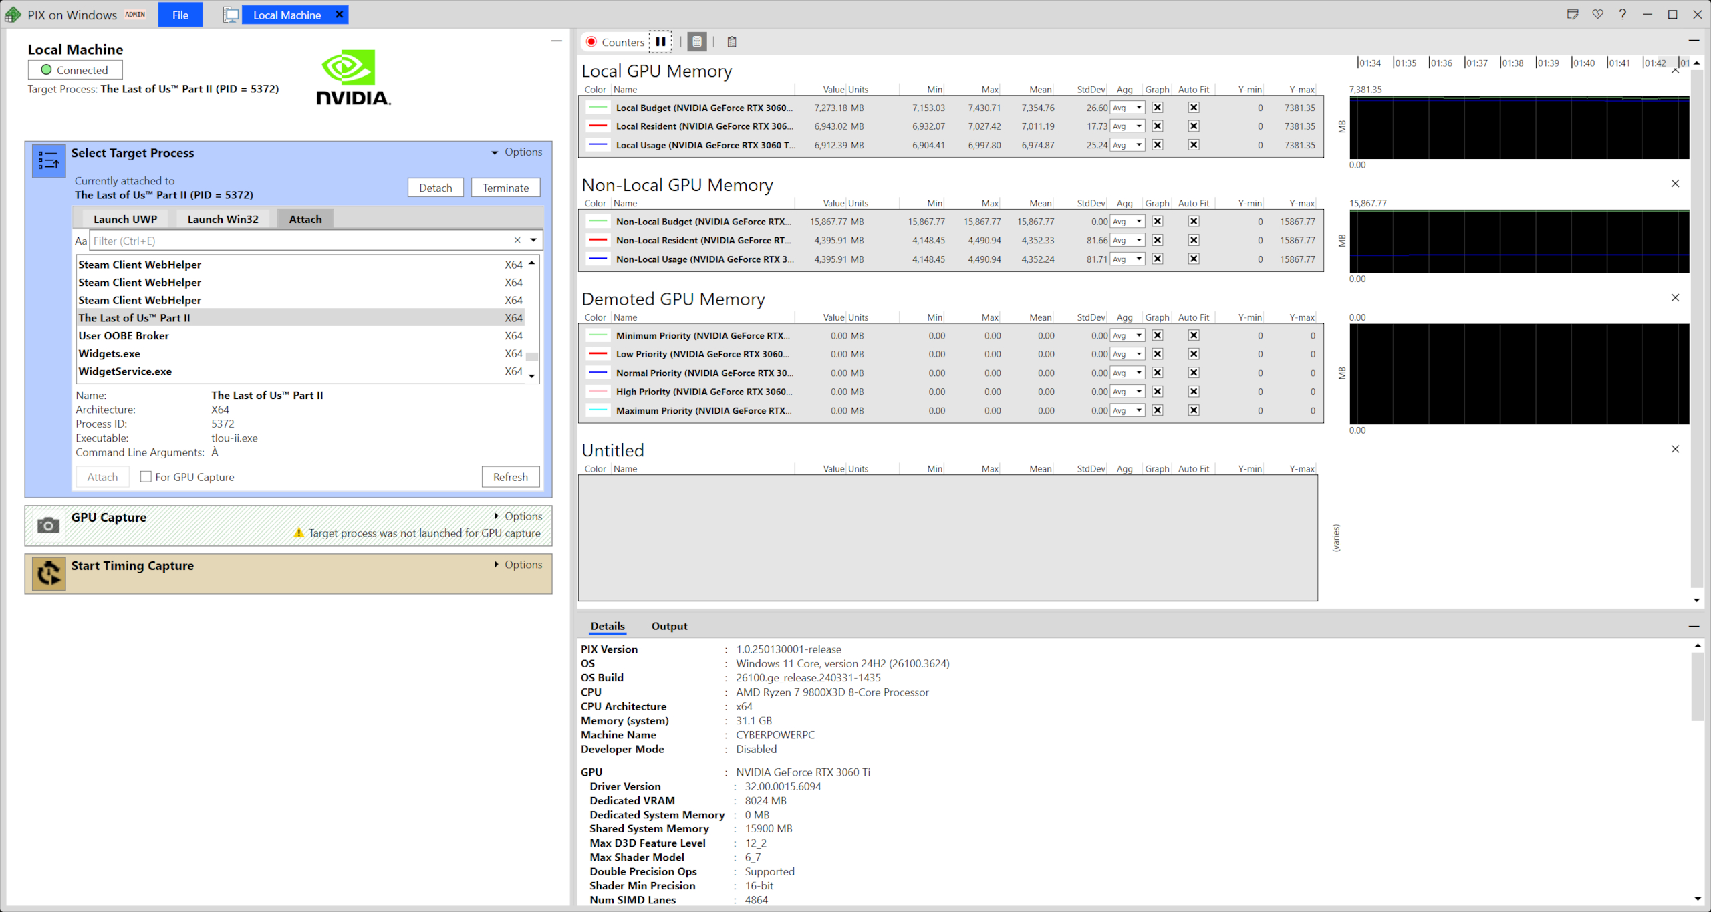The width and height of the screenshot is (1711, 912).
Task: Toggle Graph checkbox for Local Usage
Action: coord(1158,145)
